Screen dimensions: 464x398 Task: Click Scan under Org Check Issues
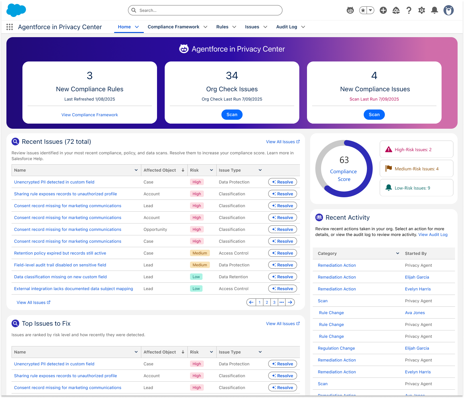point(232,115)
